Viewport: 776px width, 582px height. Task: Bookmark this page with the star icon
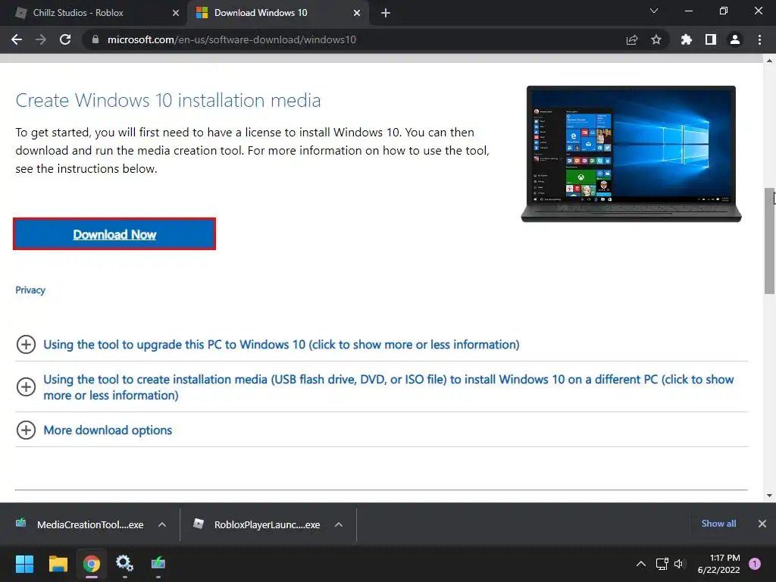click(656, 39)
